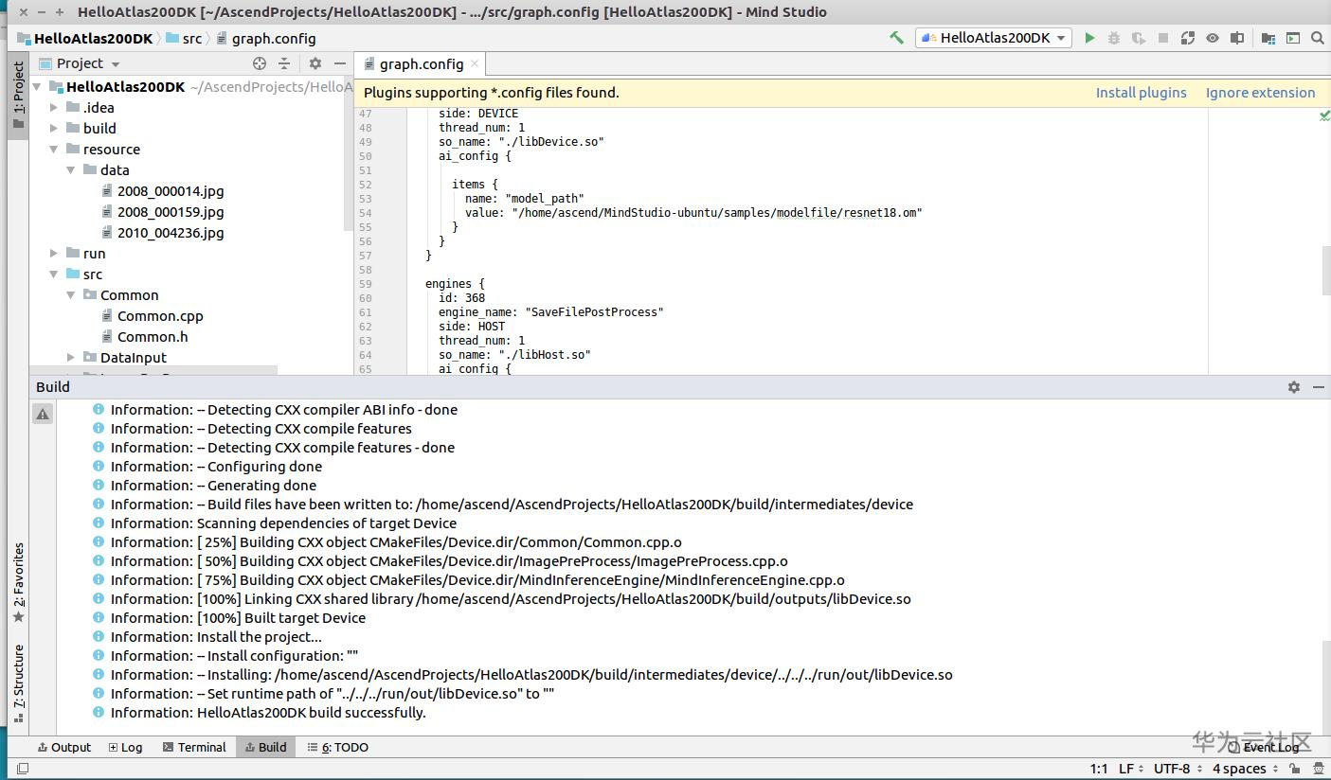Open the Project Structure icon

(1268, 38)
